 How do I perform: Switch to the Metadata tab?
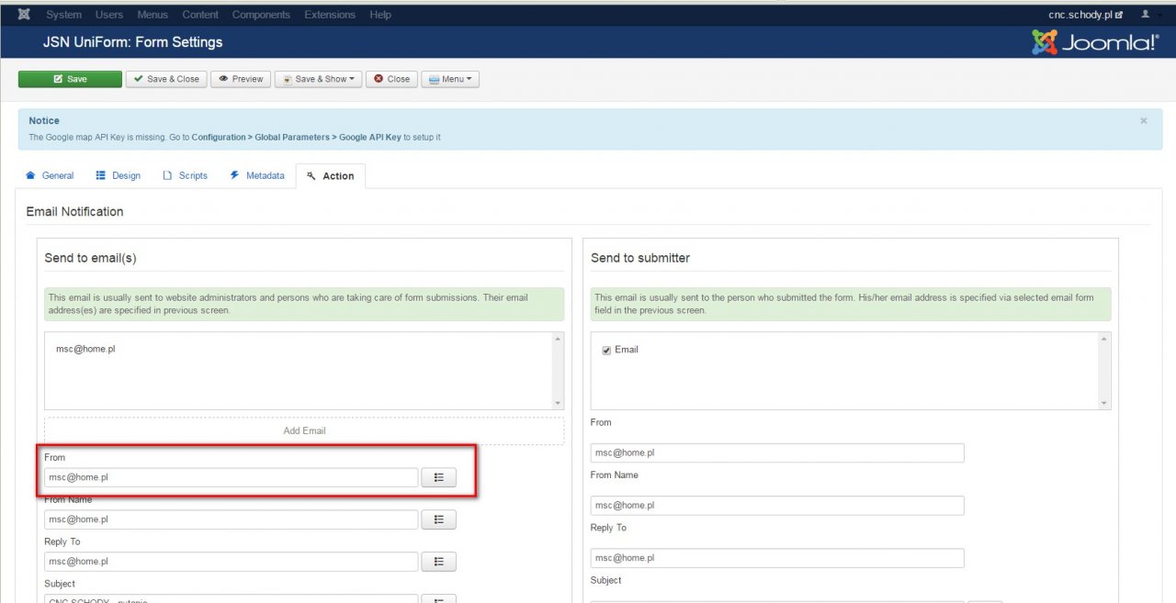click(257, 175)
